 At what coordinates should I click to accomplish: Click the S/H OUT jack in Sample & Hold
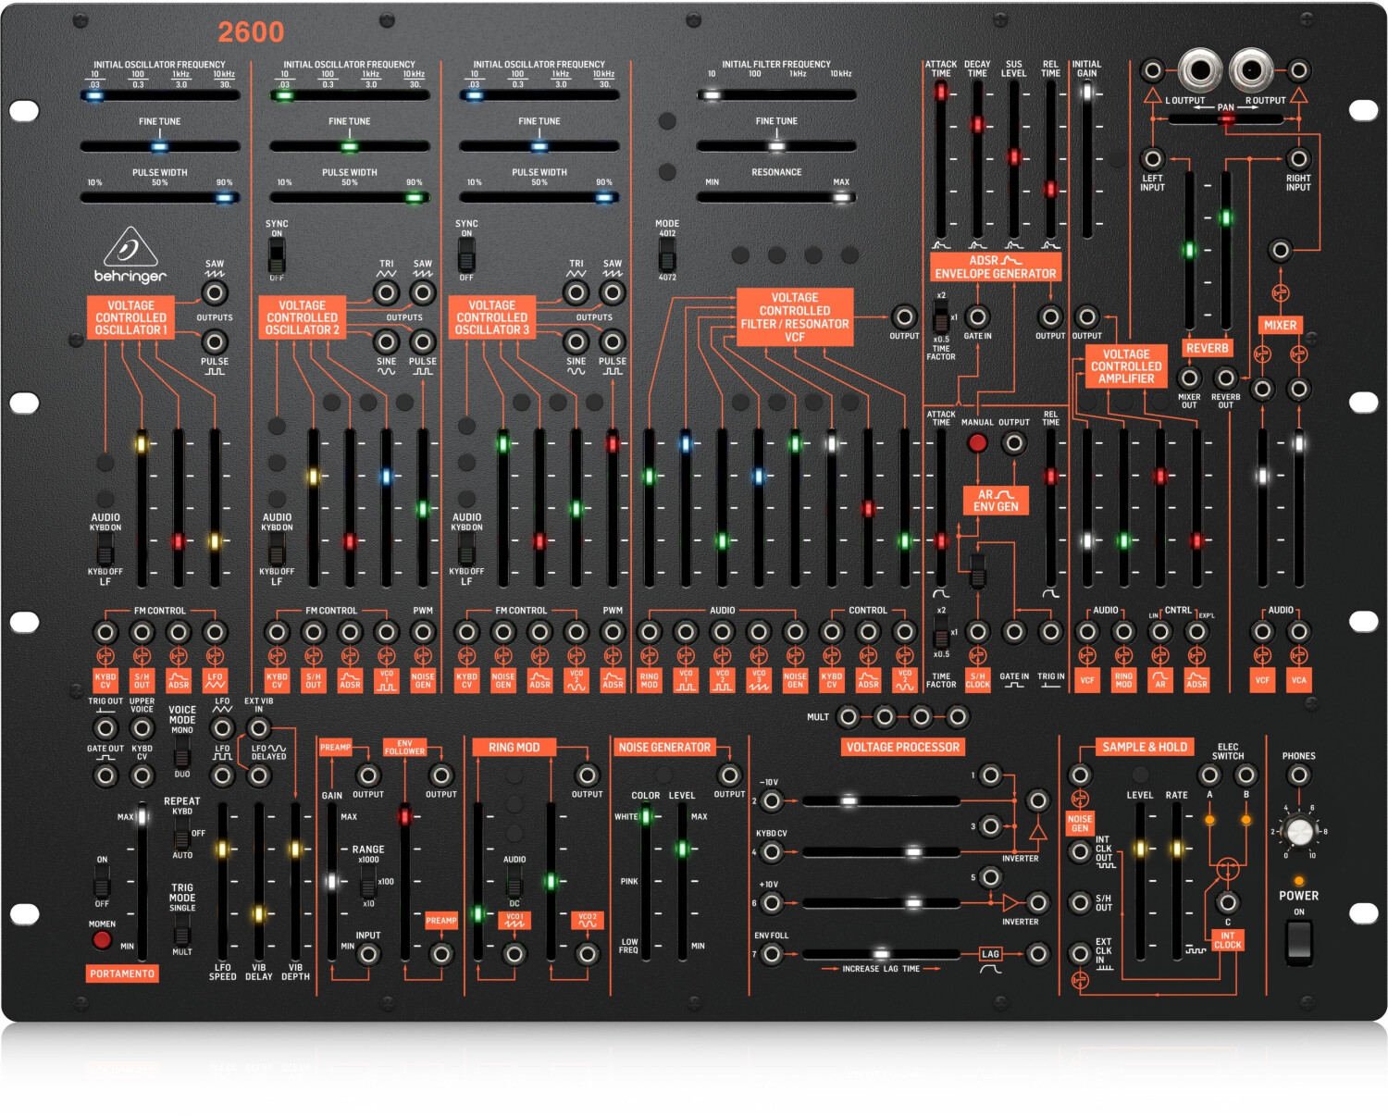[1079, 902]
